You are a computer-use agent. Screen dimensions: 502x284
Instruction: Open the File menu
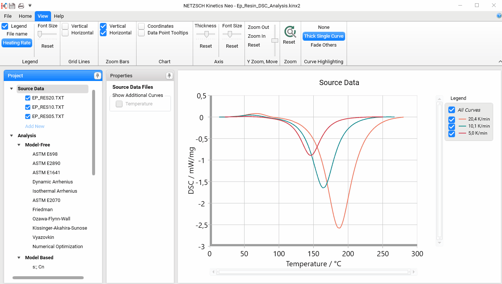pos(8,16)
